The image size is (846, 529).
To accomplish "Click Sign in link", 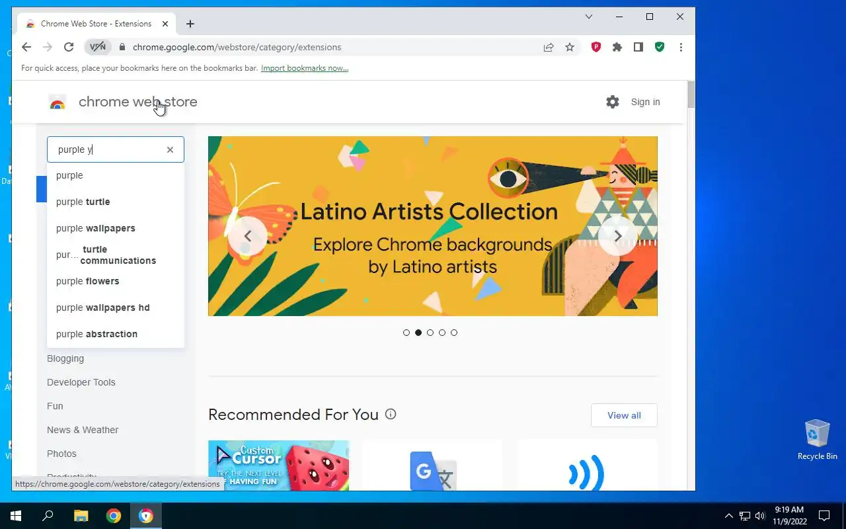I will (x=645, y=102).
